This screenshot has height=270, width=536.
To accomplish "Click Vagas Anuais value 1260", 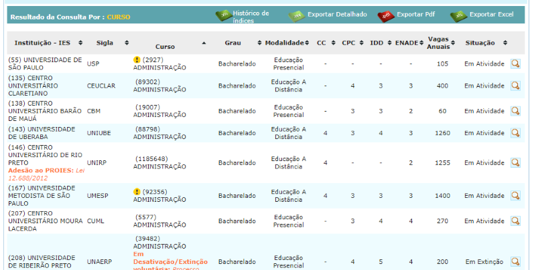I will 442,133.
